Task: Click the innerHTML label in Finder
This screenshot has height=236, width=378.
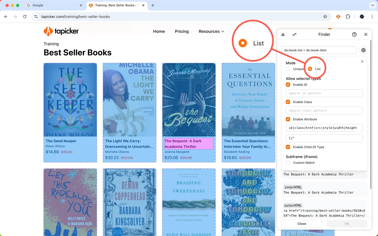Action: point(293,187)
